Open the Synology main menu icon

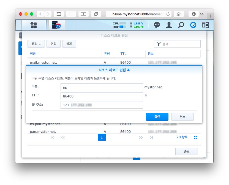click(34, 25)
